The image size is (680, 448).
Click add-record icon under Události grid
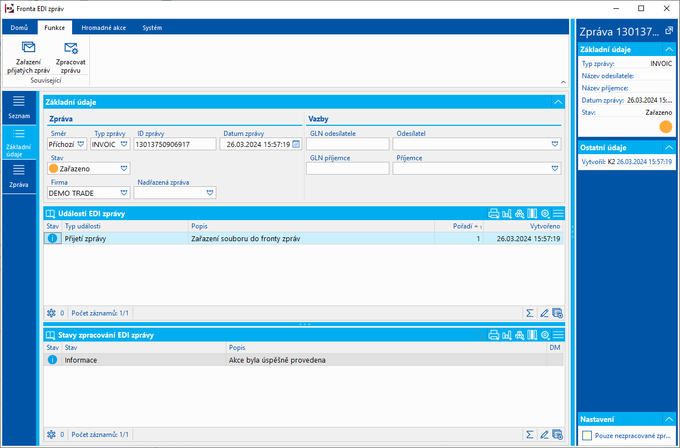click(557, 313)
